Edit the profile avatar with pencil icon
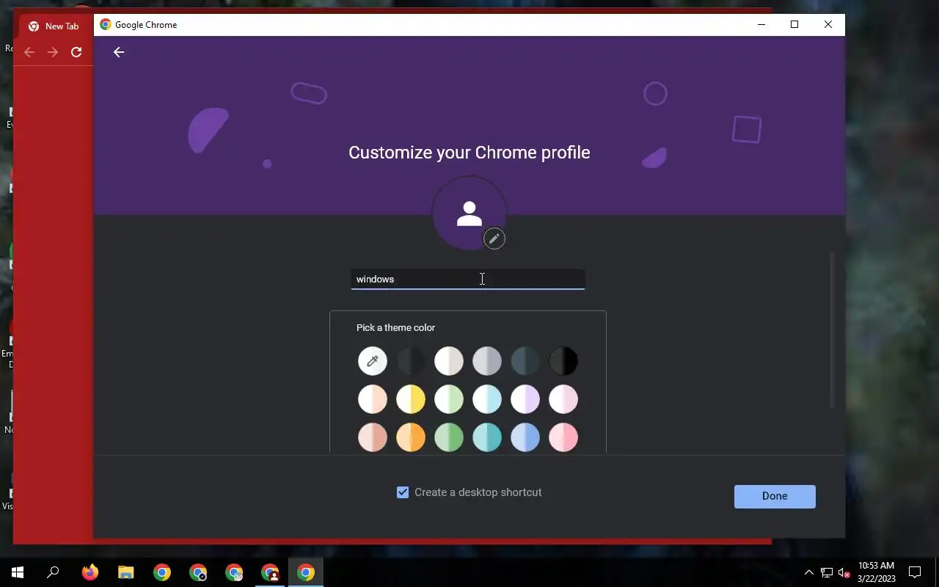The image size is (939, 587). [x=494, y=238]
